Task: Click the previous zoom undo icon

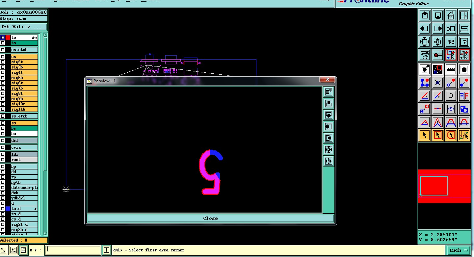Action: pyautogui.click(x=451, y=29)
